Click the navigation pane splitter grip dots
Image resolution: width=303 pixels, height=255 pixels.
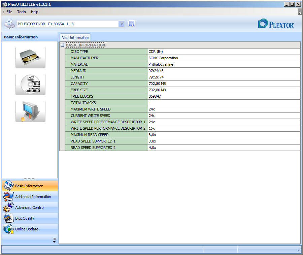click(30, 179)
